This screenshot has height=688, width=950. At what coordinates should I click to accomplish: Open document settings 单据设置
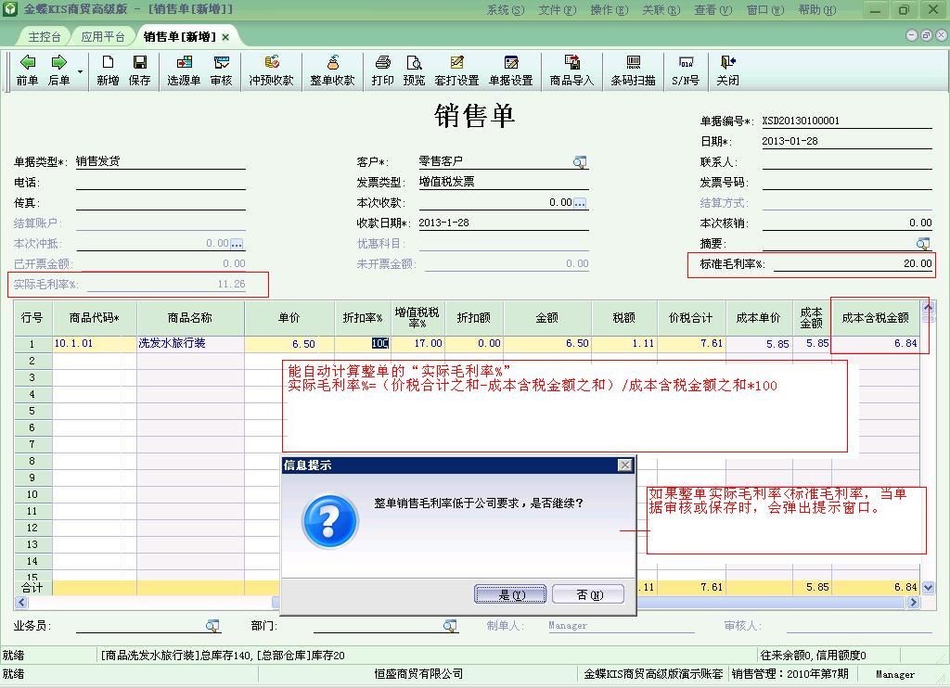point(511,70)
